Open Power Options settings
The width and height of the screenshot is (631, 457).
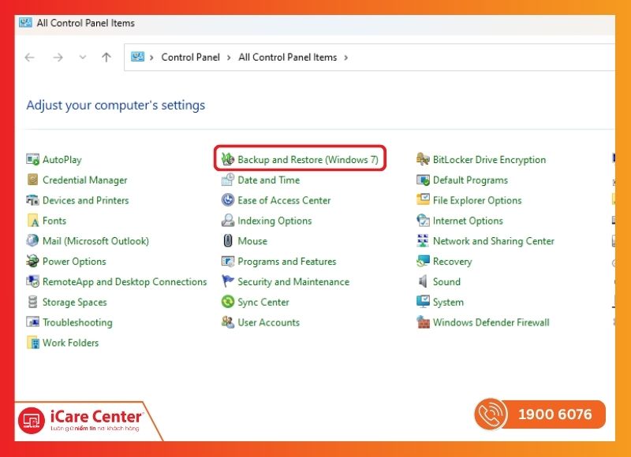point(74,262)
